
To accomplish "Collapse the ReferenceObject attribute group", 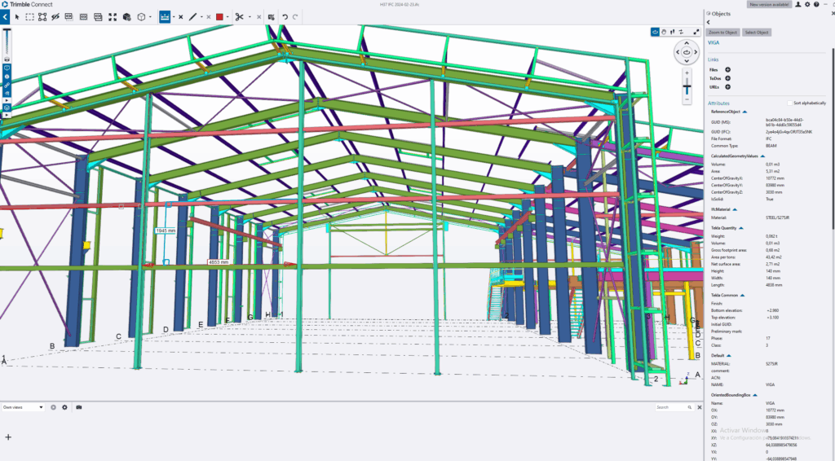I will point(744,112).
